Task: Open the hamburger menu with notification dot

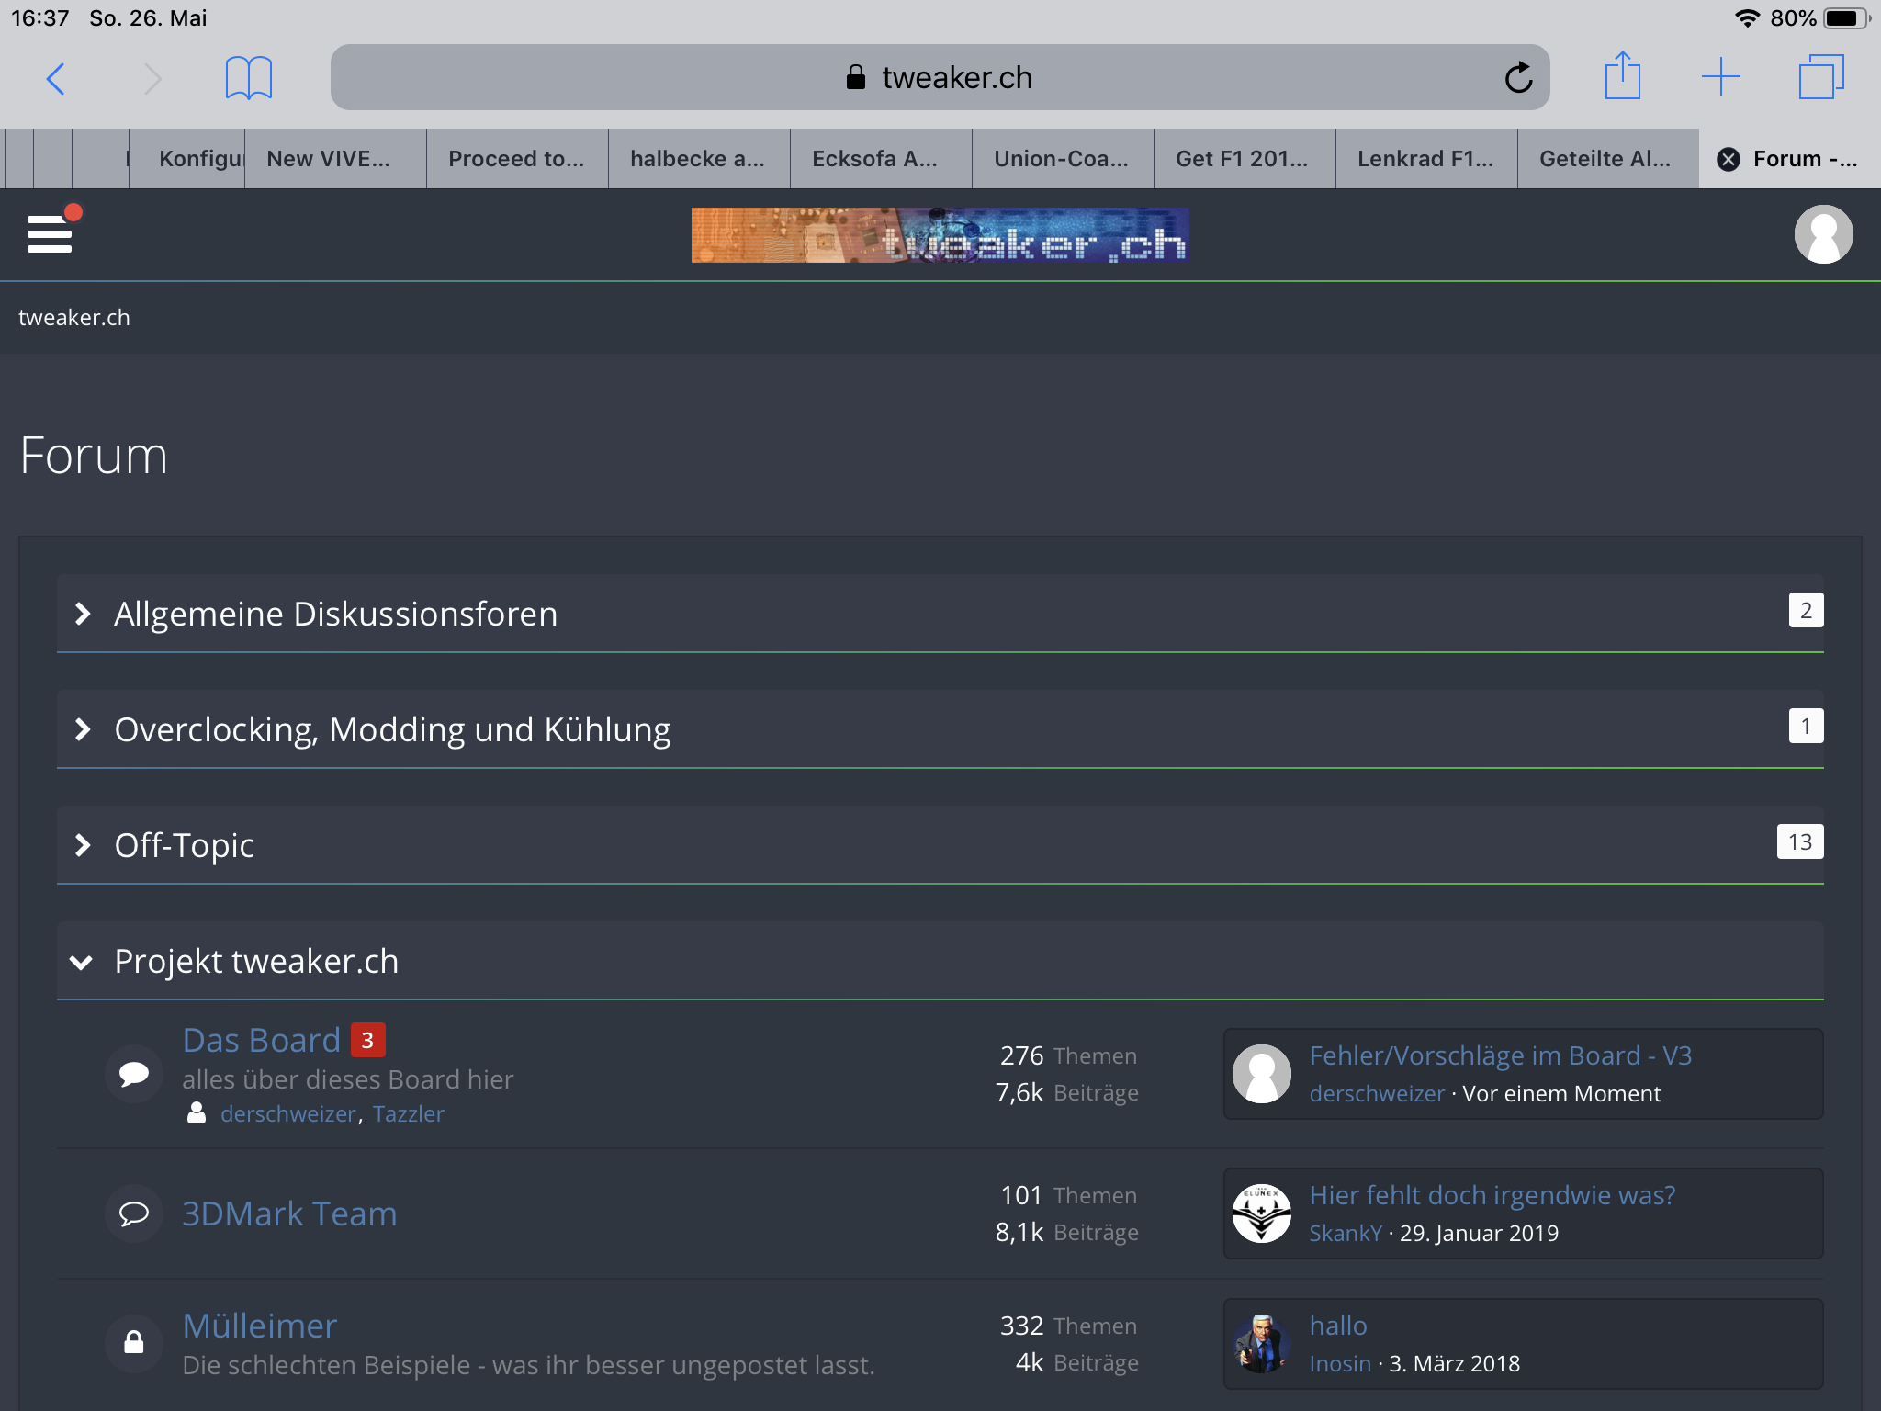Action: pyautogui.click(x=50, y=233)
